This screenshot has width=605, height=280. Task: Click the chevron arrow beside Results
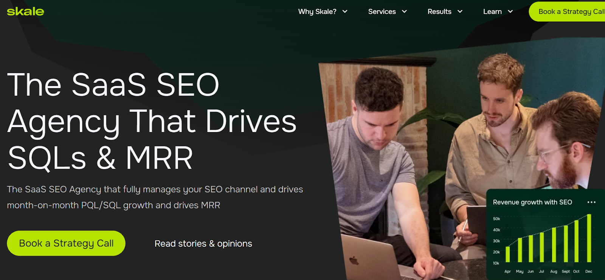(460, 12)
